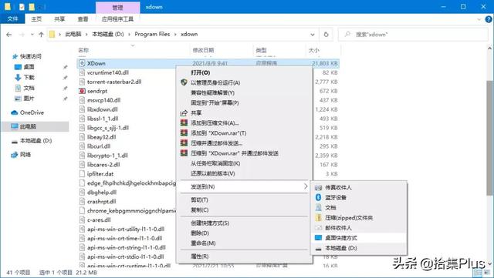Select torrent-rasterbar2.dll file

[114, 82]
